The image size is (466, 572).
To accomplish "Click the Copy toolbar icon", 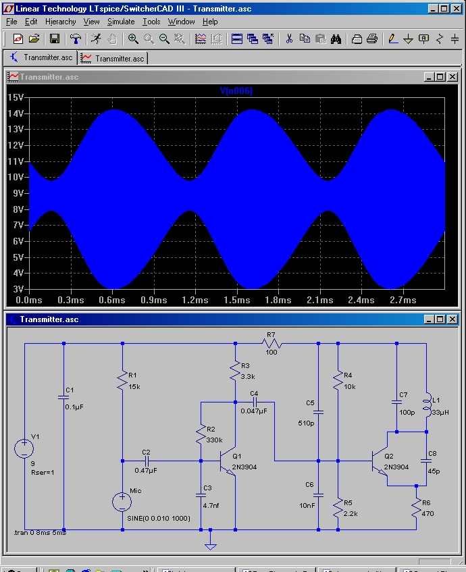I will [305, 38].
